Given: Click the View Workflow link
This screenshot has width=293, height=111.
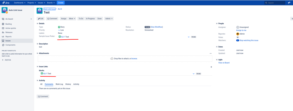Looking at the screenshot, I should pos(157,27).
